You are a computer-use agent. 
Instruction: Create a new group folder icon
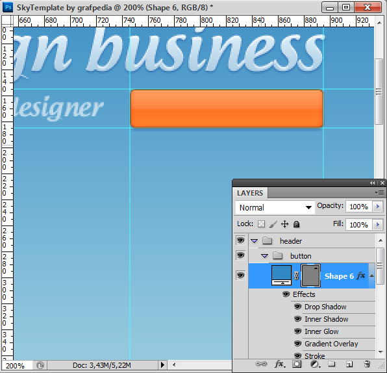[x=332, y=364]
